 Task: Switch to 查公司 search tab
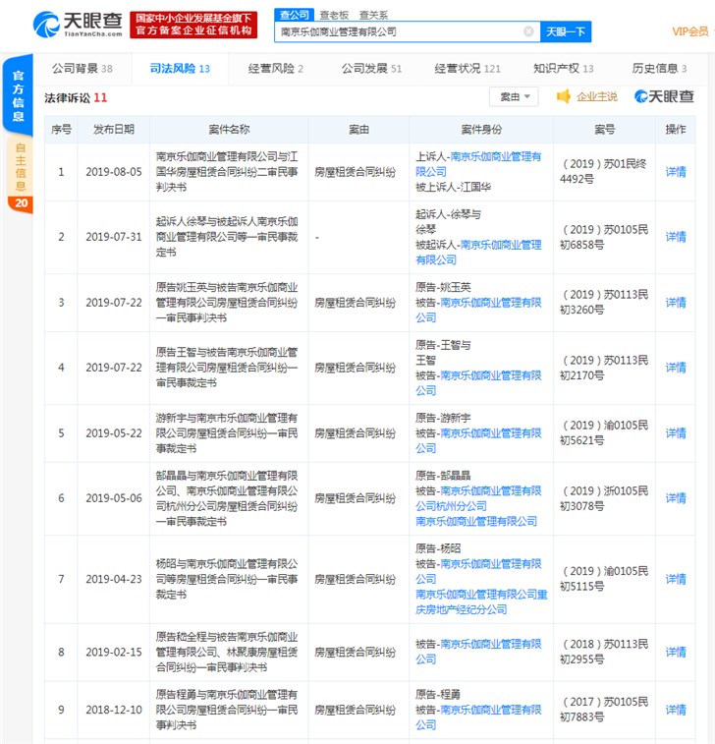point(294,15)
